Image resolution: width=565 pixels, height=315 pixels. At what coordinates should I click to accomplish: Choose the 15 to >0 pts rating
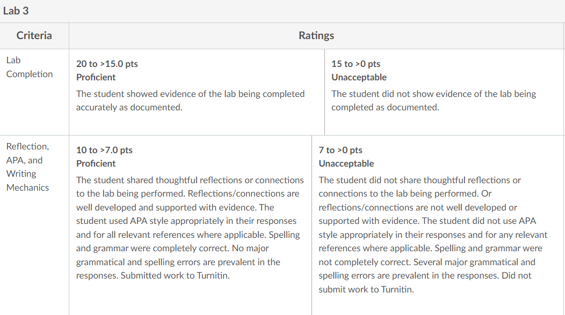[356, 64]
